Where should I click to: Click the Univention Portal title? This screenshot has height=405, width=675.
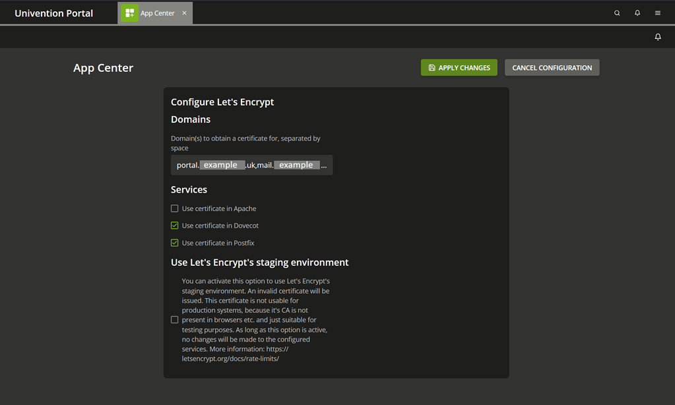click(53, 13)
